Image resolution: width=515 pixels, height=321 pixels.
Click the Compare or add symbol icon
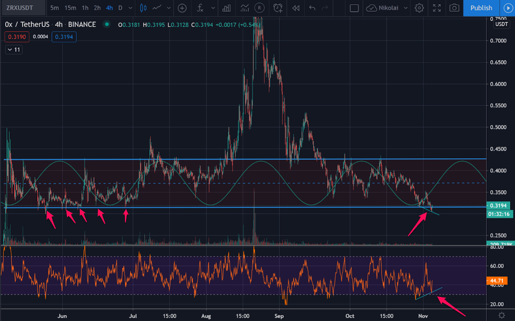[182, 8]
